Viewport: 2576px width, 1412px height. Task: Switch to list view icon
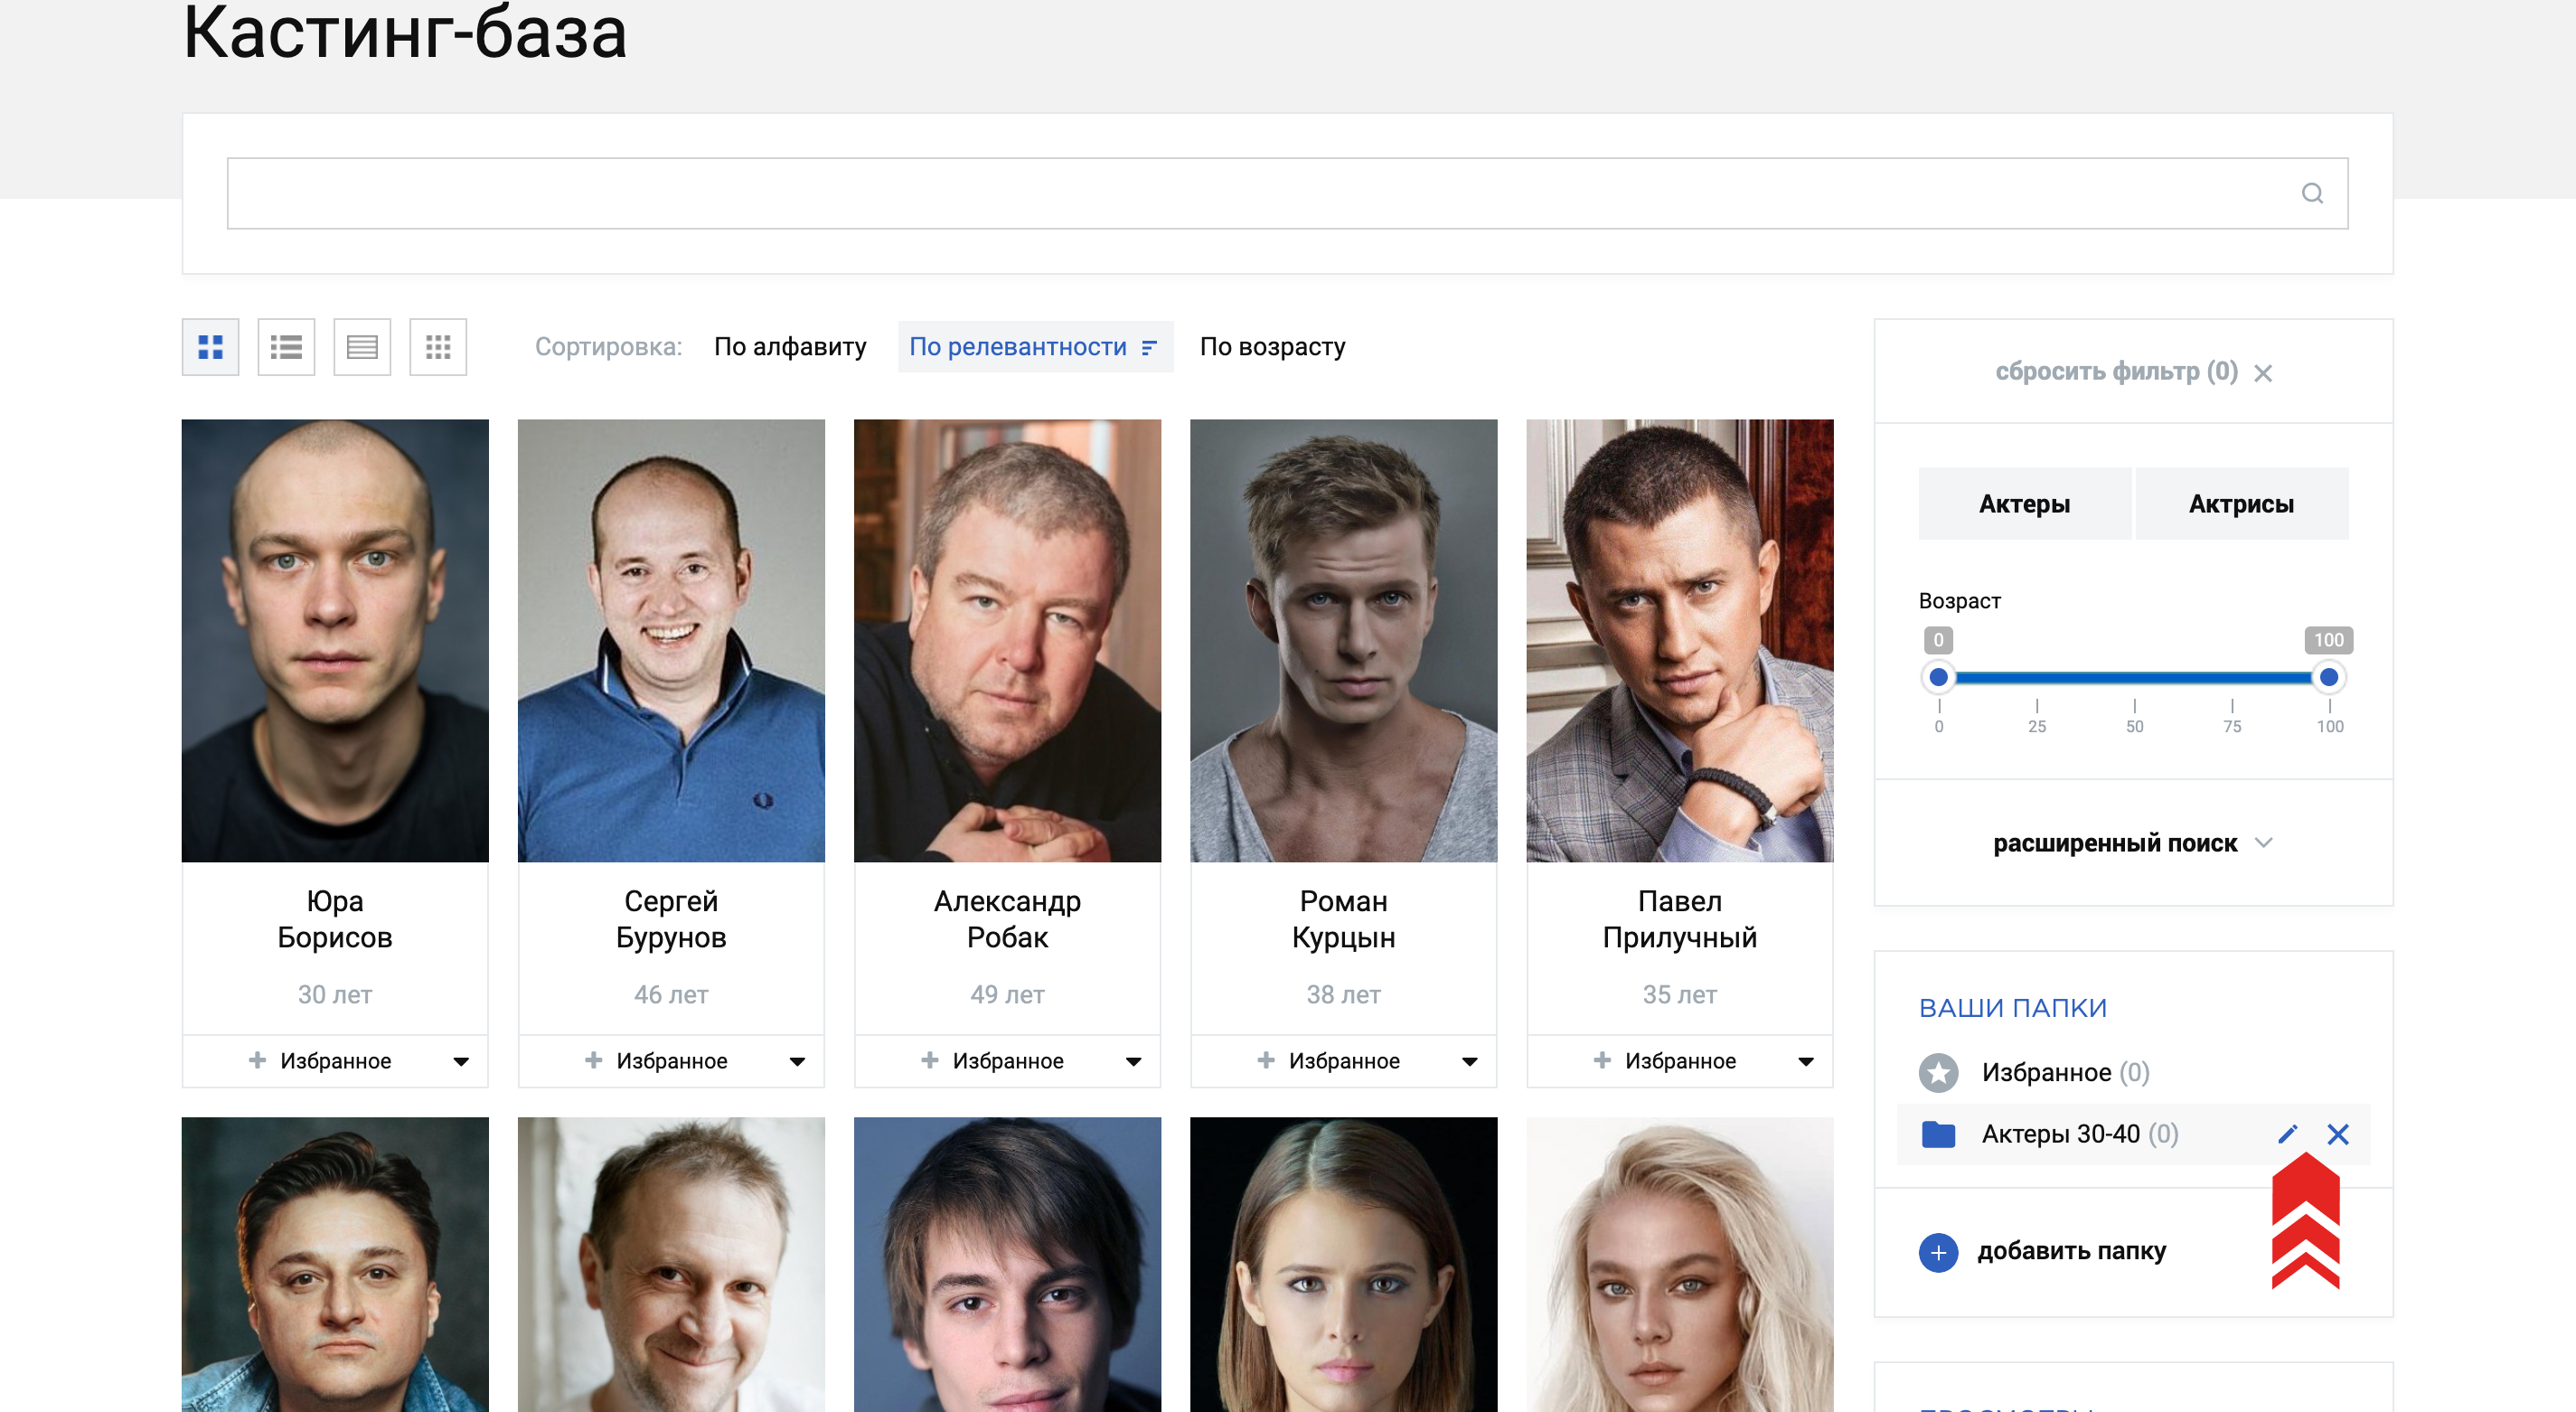click(x=286, y=347)
